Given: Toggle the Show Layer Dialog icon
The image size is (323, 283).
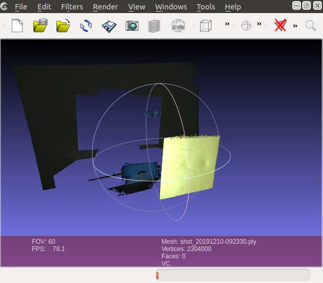Looking at the screenshot, I should click(154, 26).
